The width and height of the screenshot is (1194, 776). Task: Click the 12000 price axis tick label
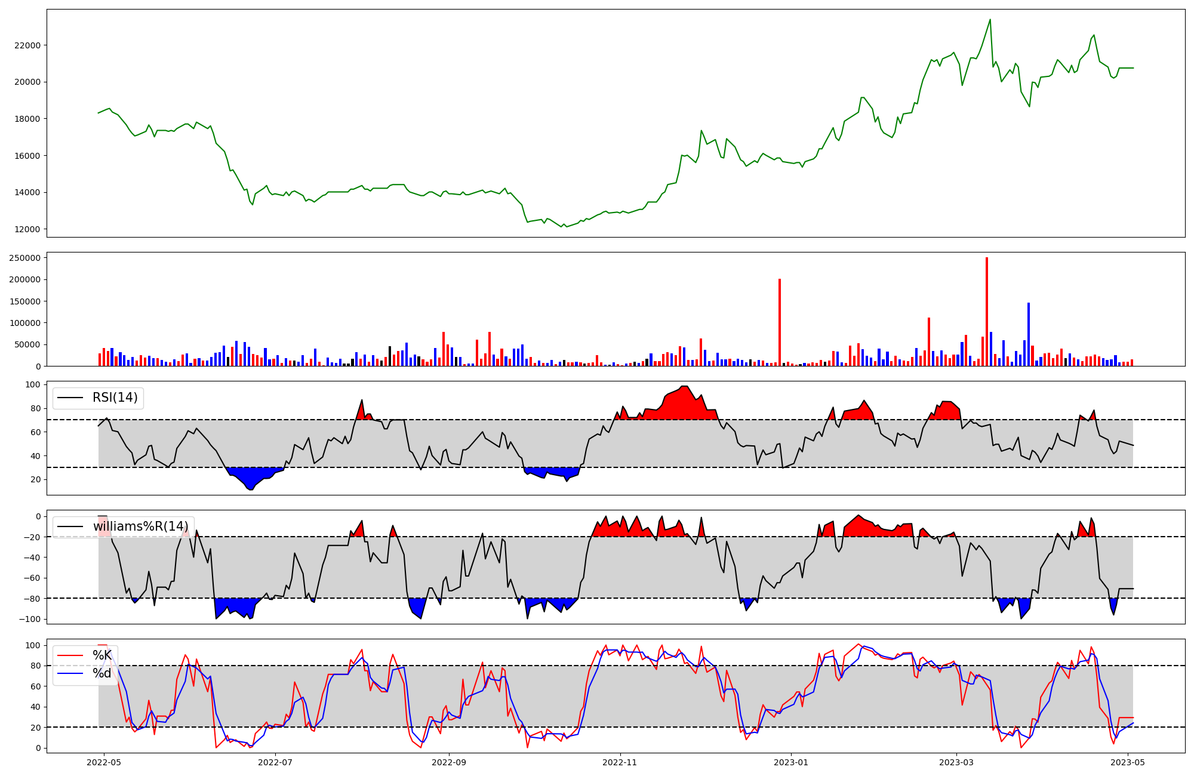(28, 229)
